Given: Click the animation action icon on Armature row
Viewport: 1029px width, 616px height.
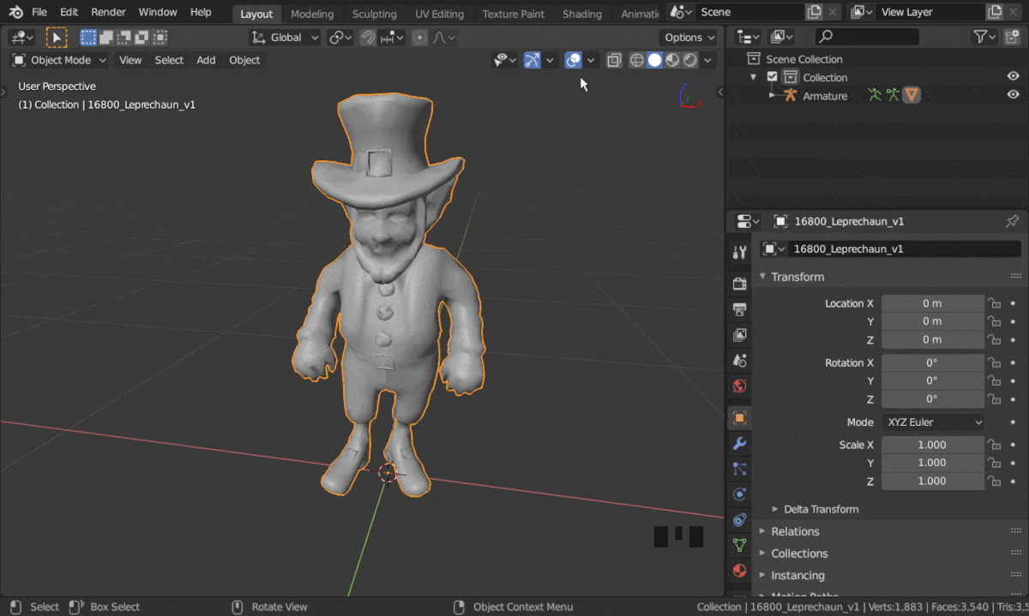Looking at the screenshot, I should tap(893, 95).
